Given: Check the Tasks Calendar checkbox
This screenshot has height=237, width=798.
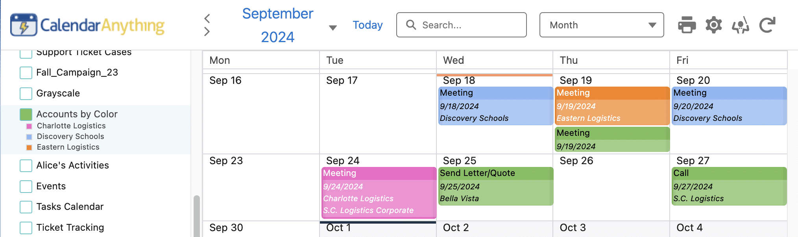Looking at the screenshot, I should [26, 207].
